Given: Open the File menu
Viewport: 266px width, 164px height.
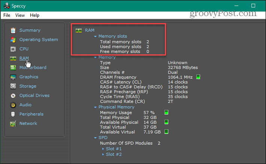Looking at the screenshot, I should coord(7,15).
